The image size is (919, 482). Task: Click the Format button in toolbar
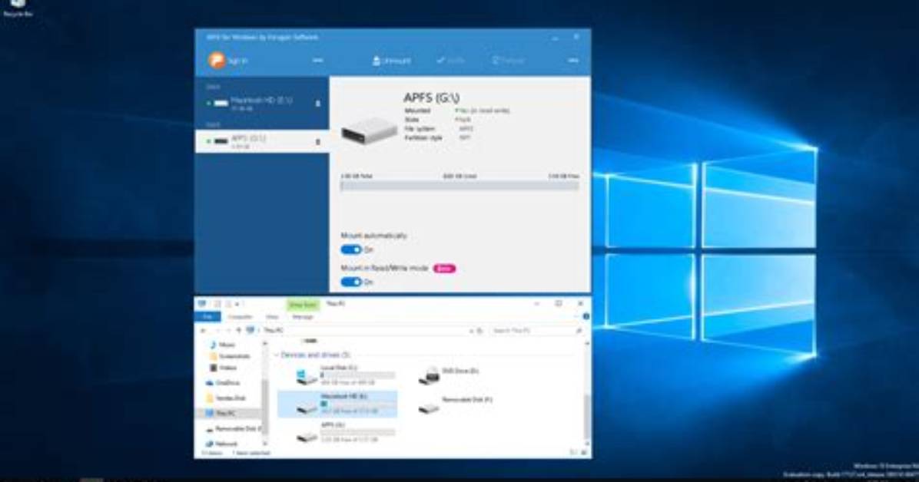point(508,61)
